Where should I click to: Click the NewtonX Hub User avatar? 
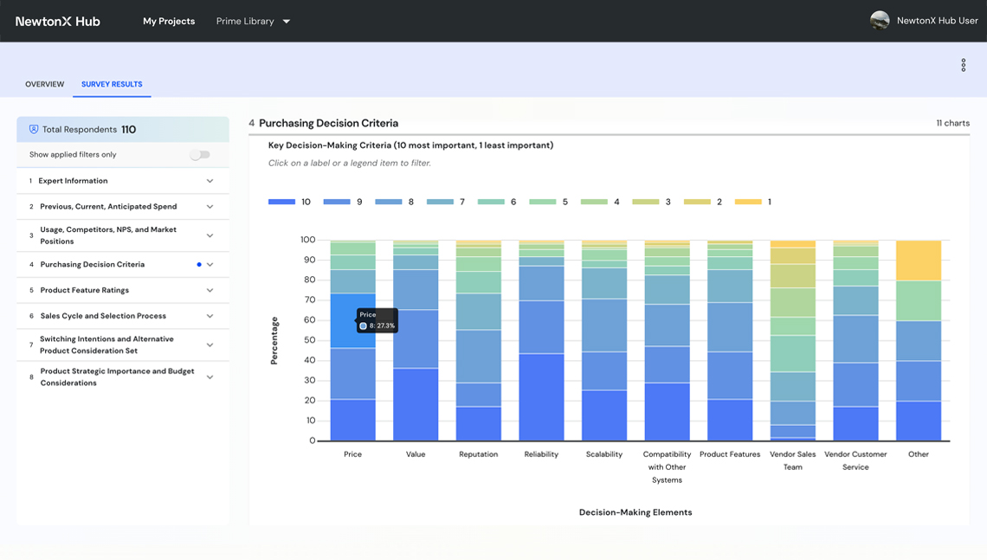pos(880,21)
